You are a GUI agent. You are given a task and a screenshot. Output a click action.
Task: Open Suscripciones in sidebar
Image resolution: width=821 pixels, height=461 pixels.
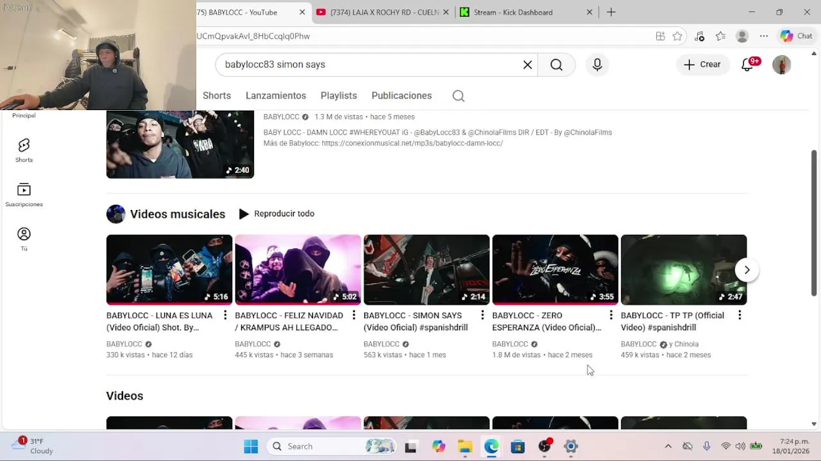point(24,195)
